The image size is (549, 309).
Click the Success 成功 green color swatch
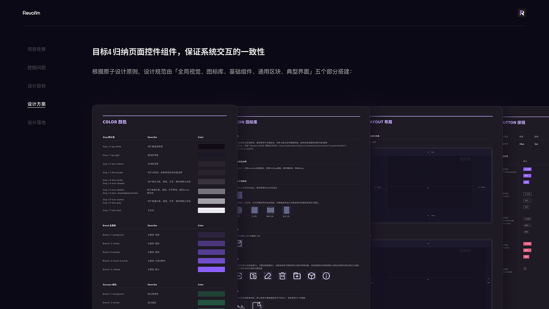(211, 294)
